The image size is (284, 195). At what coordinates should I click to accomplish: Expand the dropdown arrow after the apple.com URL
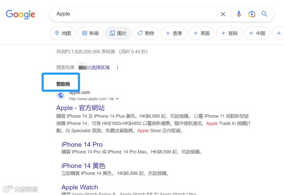pos(117,99)
